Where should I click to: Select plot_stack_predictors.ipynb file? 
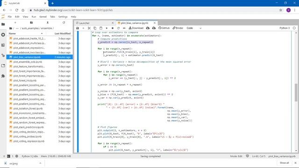[40, 127]
